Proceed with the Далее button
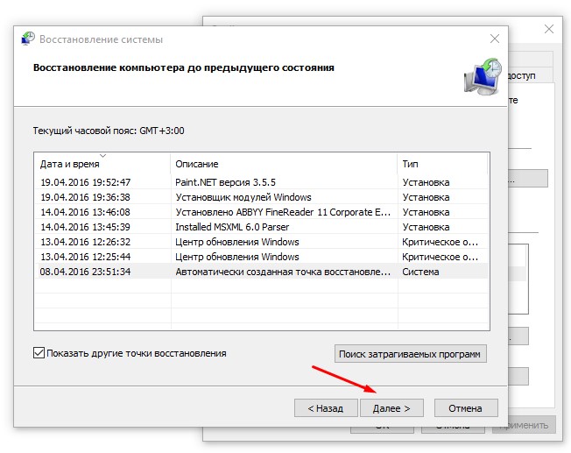 [x=391, y=408]
